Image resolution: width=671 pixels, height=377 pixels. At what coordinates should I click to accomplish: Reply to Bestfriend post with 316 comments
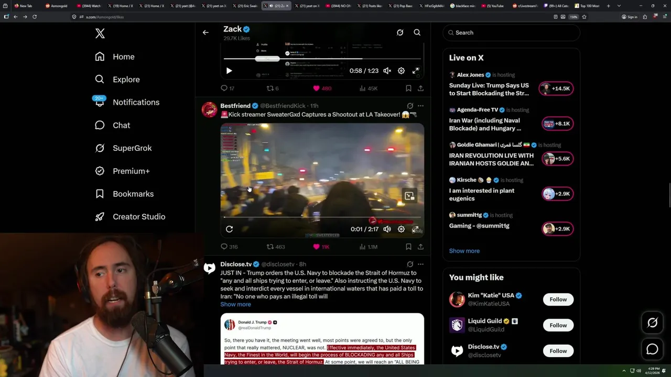coord(229,247)
